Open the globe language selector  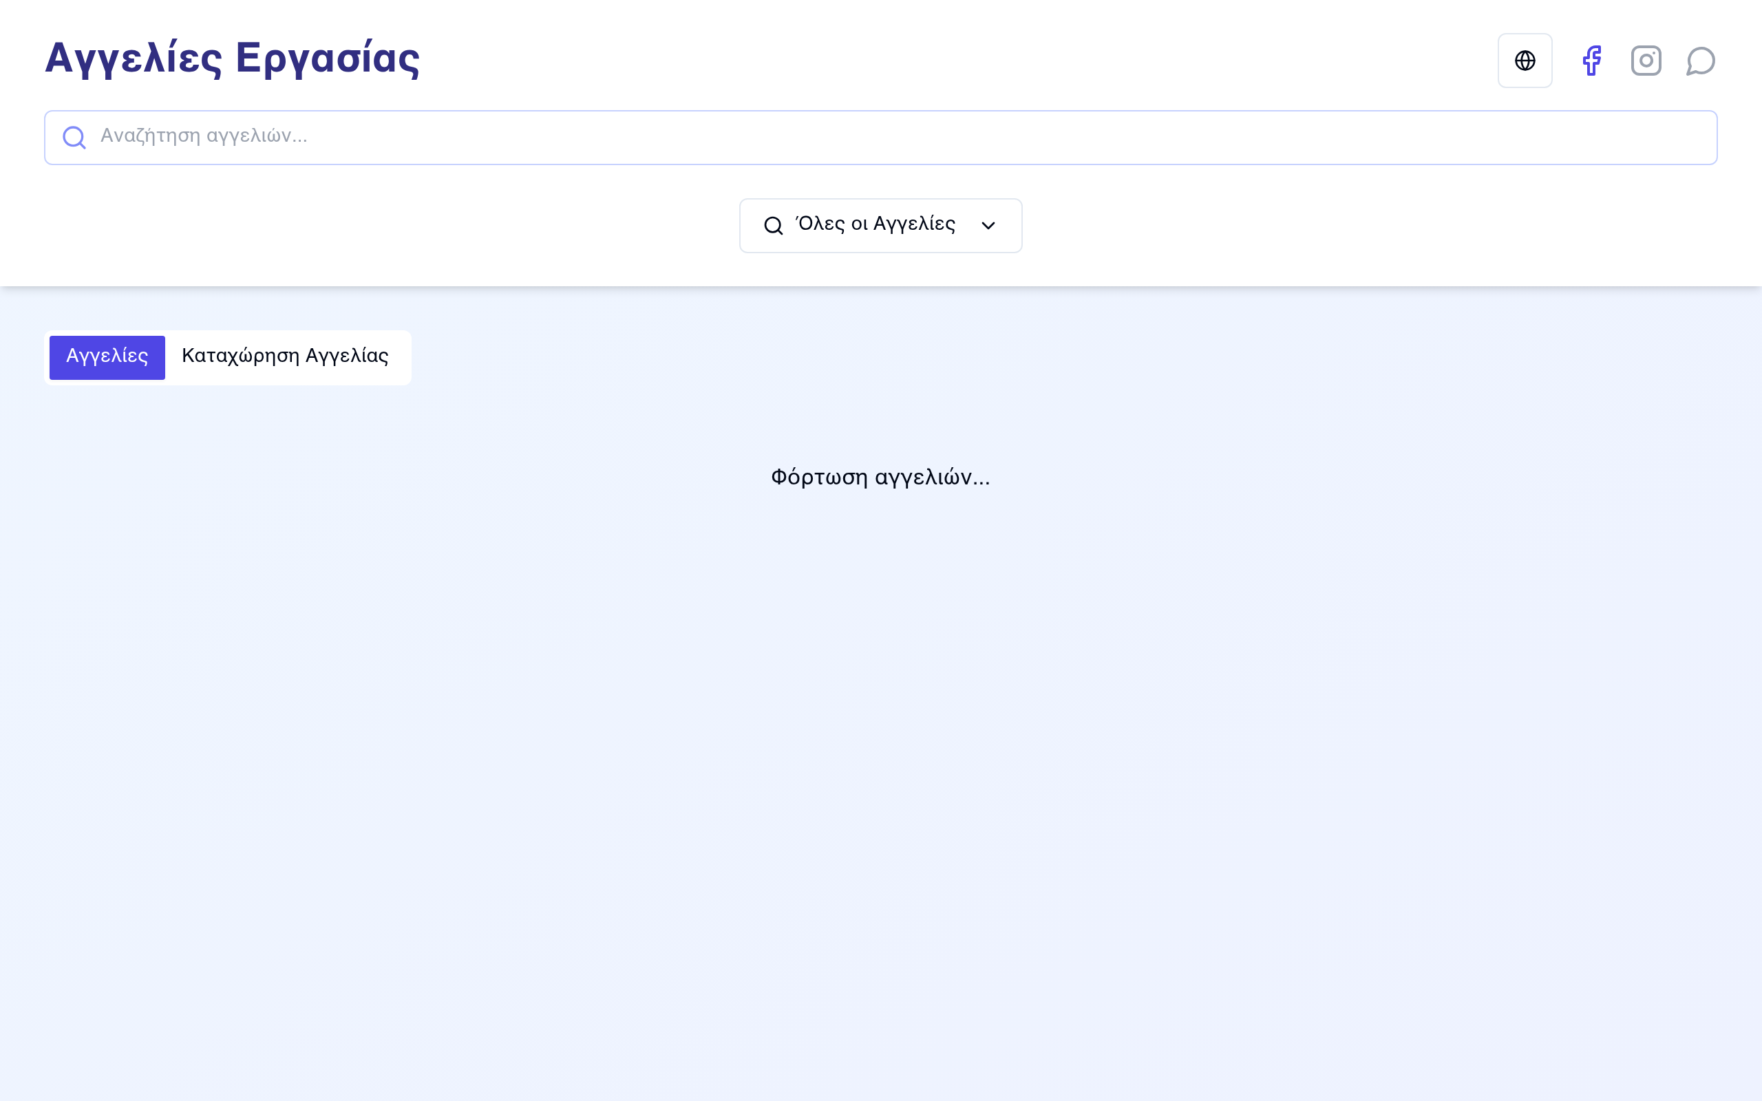click(1525, 61)
